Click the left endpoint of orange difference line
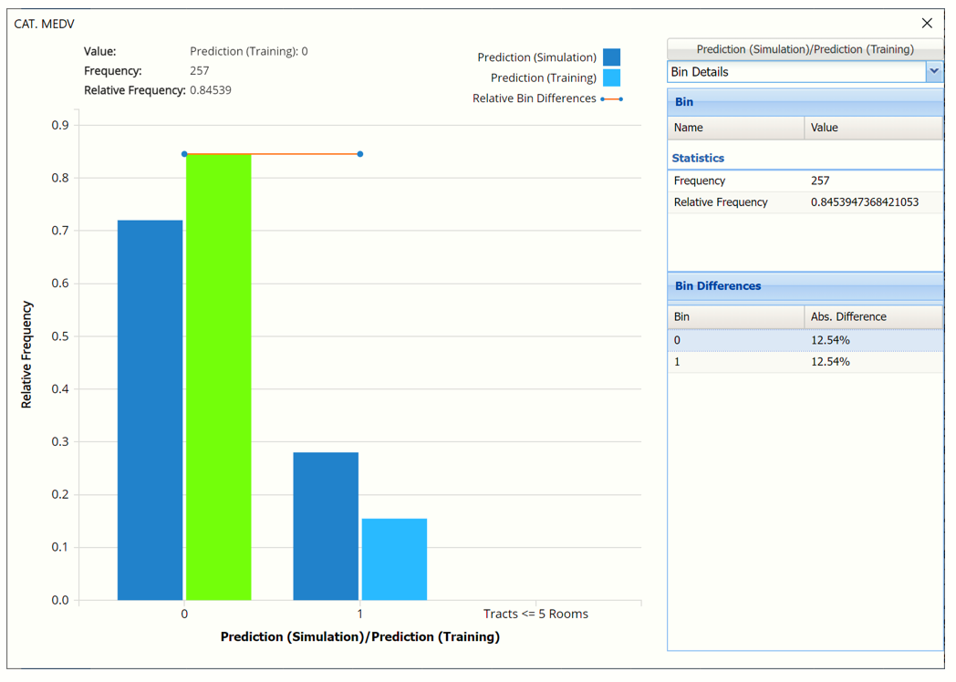Image resolution: width=956 pixels, height=682 pixels. [184, 154]
